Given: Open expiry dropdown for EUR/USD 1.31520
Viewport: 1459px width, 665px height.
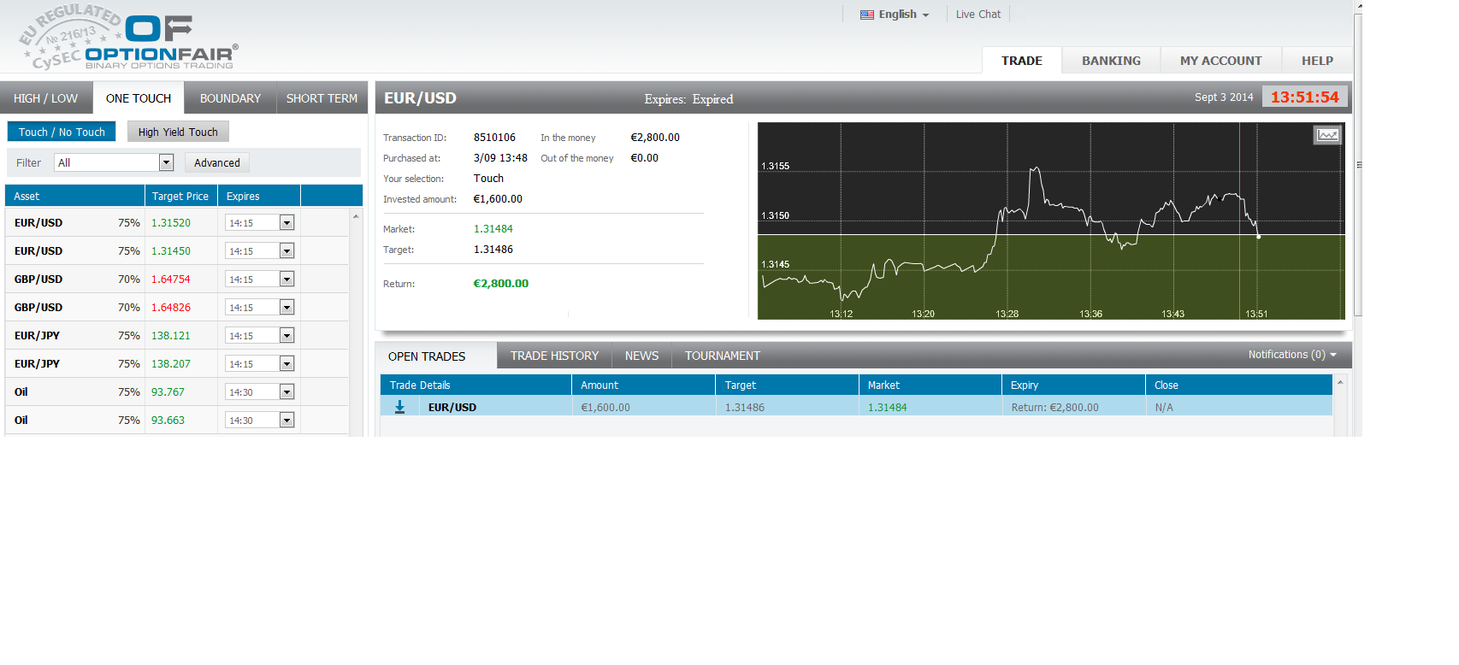Looking at the screenshot, I should click(x=260, y=223).
